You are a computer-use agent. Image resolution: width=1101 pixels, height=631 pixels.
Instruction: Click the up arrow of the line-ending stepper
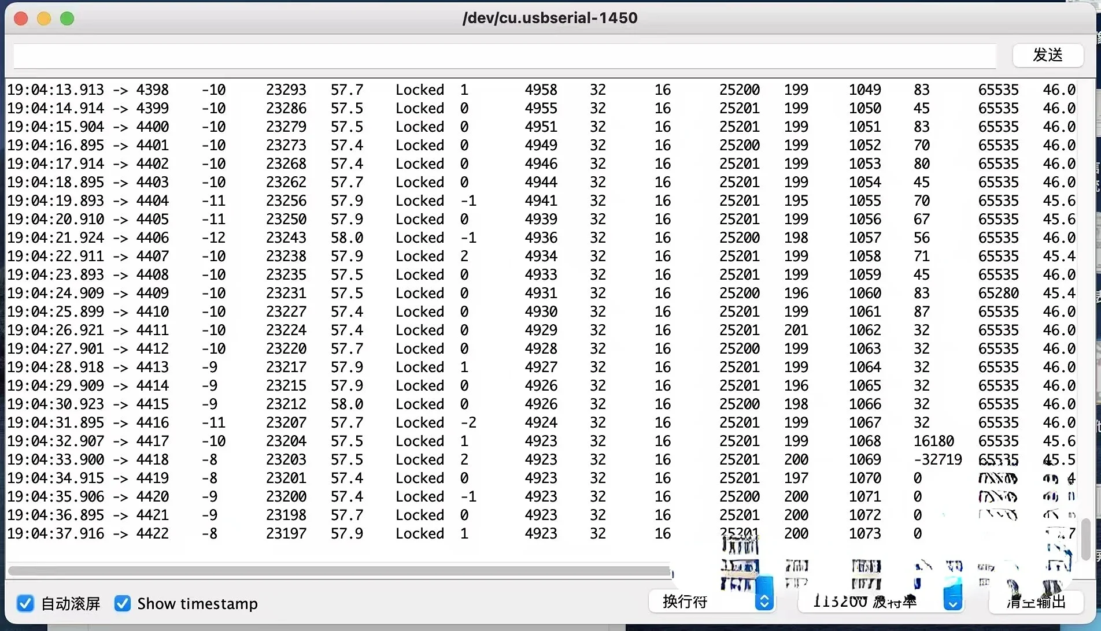pos(764,596)
